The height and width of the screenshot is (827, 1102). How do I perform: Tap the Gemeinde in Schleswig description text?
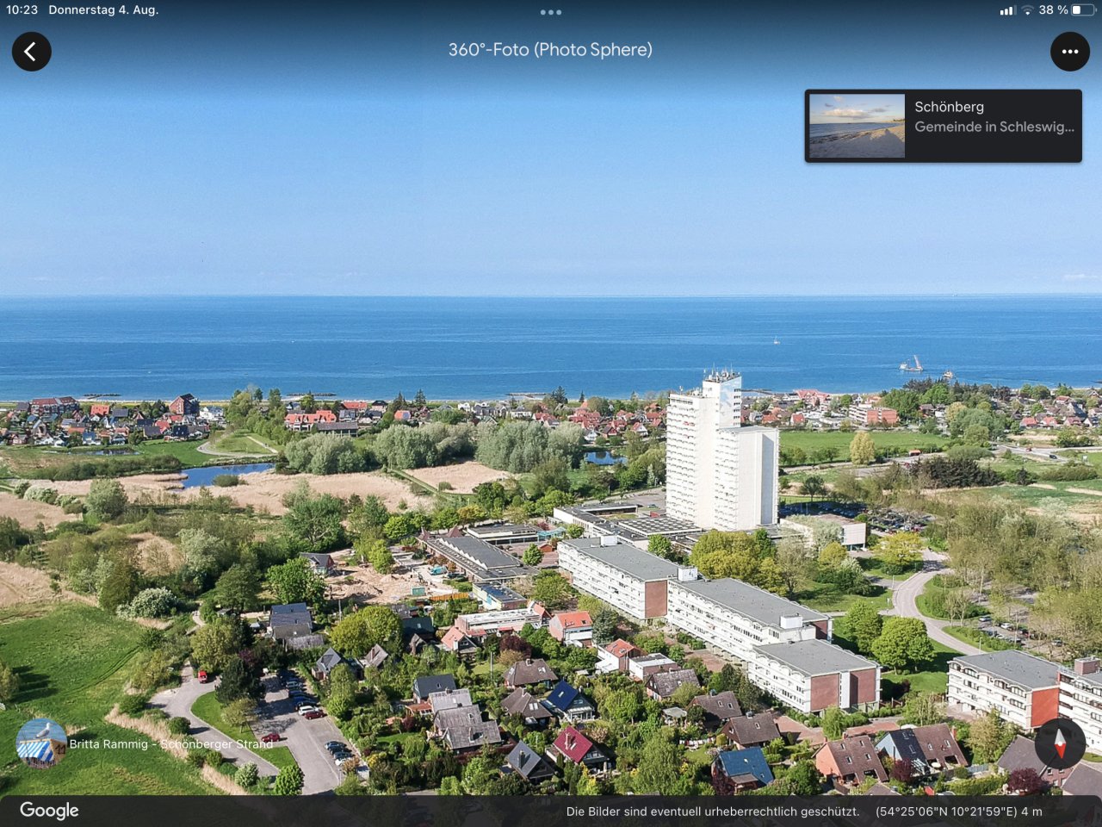click(996, 127)
